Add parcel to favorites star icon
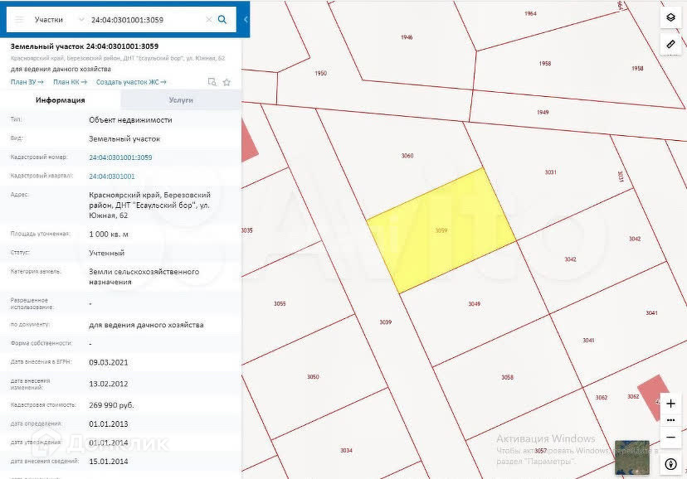Image resolution: width=687 pixels, height=479 pixels. tap(227, 82)
